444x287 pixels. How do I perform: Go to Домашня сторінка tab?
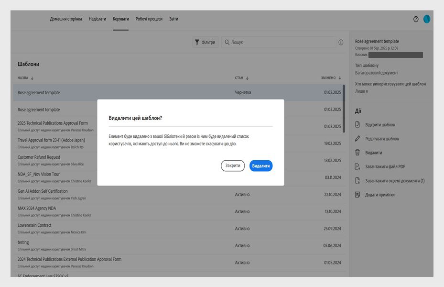tap(65, 19)
